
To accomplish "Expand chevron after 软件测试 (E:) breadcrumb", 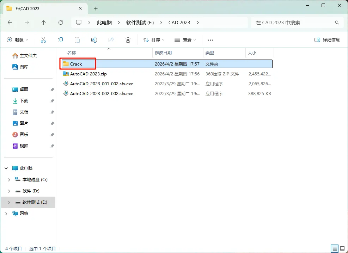I will (x=161, y=23).
